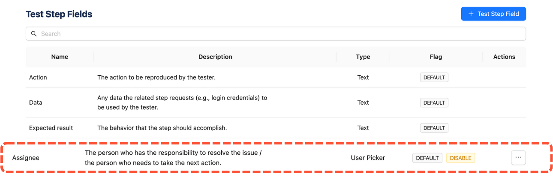Click the Flag column header

(436, 57)
